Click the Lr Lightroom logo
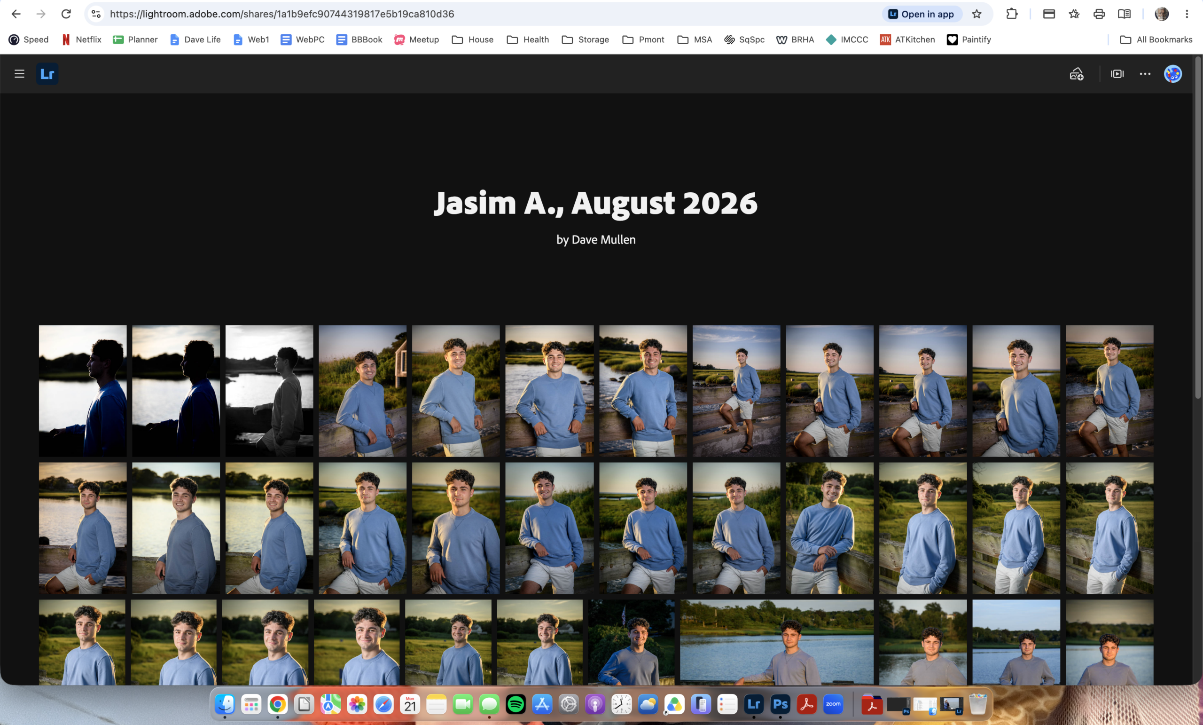This screenshot has width=1203, height=725. click(x=47, y=74)
